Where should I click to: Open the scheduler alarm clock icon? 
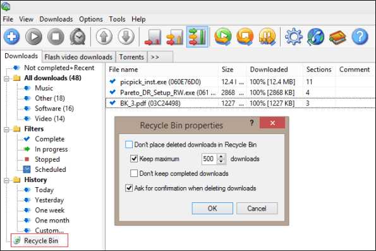[78, 37]
